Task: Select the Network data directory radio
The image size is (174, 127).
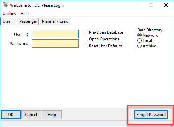Action: tap(139, 35)
